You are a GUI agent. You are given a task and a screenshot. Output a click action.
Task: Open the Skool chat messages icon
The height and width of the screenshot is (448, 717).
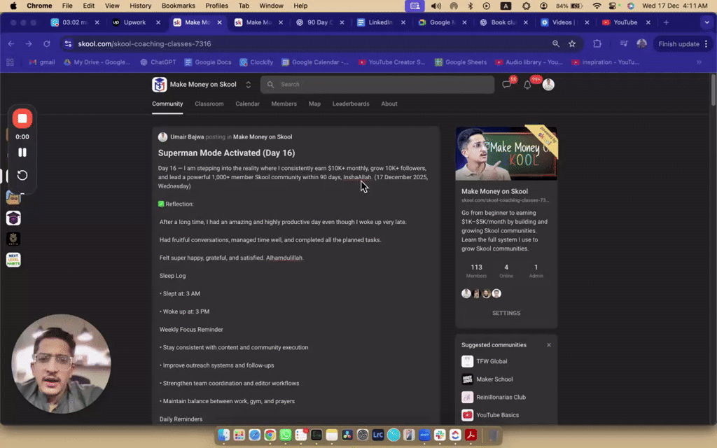tap(507, 84)
